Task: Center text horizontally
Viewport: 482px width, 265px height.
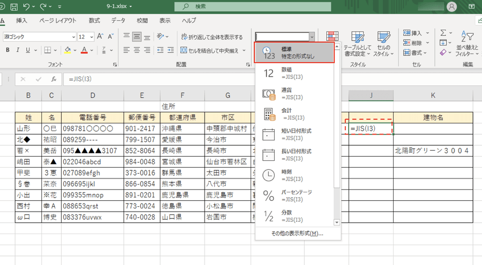Action: point(137,50)
